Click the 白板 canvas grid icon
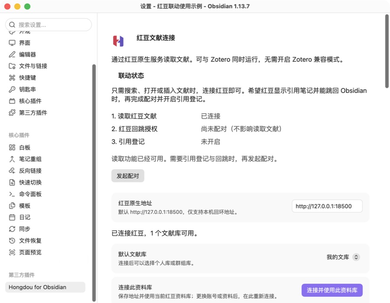This screenshot has width=390, height=303. pyautogui.click(x=12, y=148)
